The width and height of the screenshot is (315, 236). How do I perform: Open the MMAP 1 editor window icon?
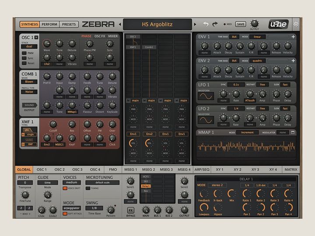click(x=293, y=132)
